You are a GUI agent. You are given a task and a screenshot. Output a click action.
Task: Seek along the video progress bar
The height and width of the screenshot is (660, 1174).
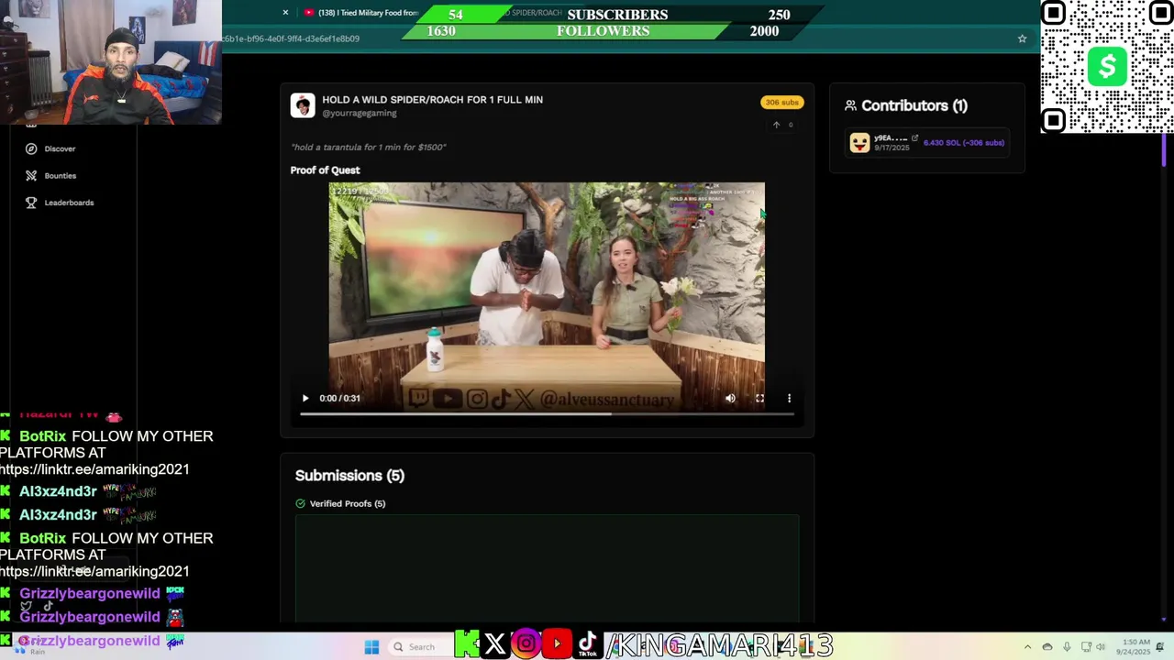coord(547,414)
